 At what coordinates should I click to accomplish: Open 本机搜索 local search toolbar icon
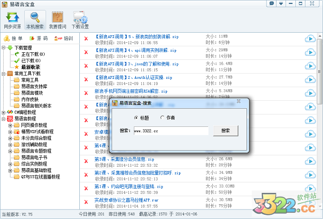pyautogui.click(x=35, y=20)
